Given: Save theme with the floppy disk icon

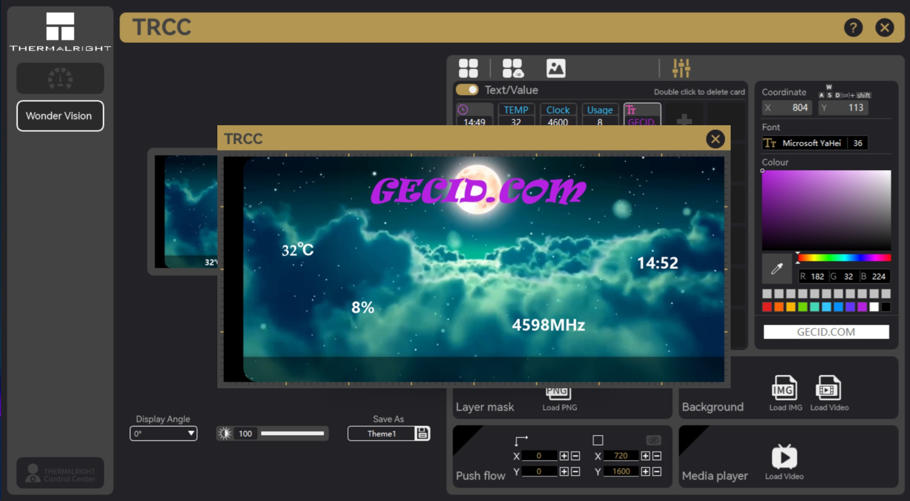Looking at the screenshot, I should [423, 434].
